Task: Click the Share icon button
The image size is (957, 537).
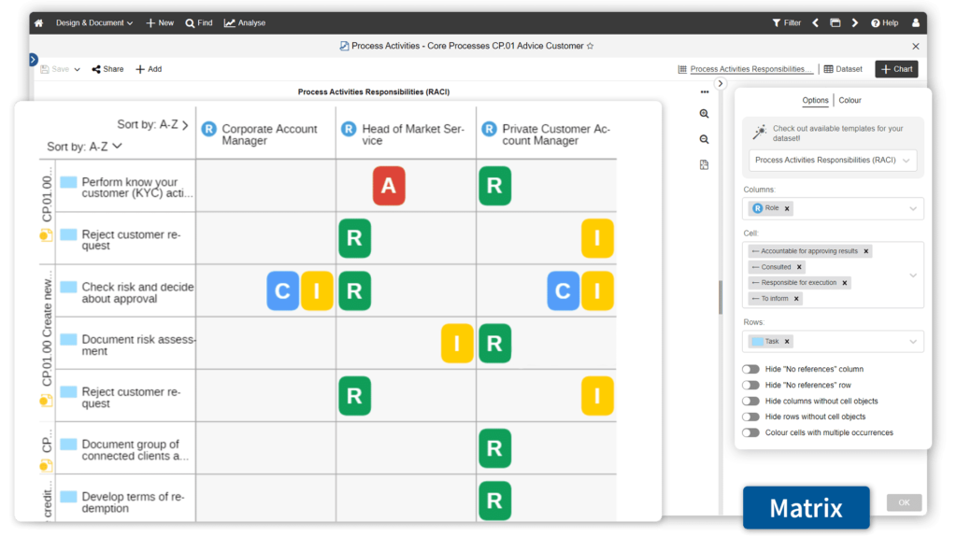Action: point(107,69)
